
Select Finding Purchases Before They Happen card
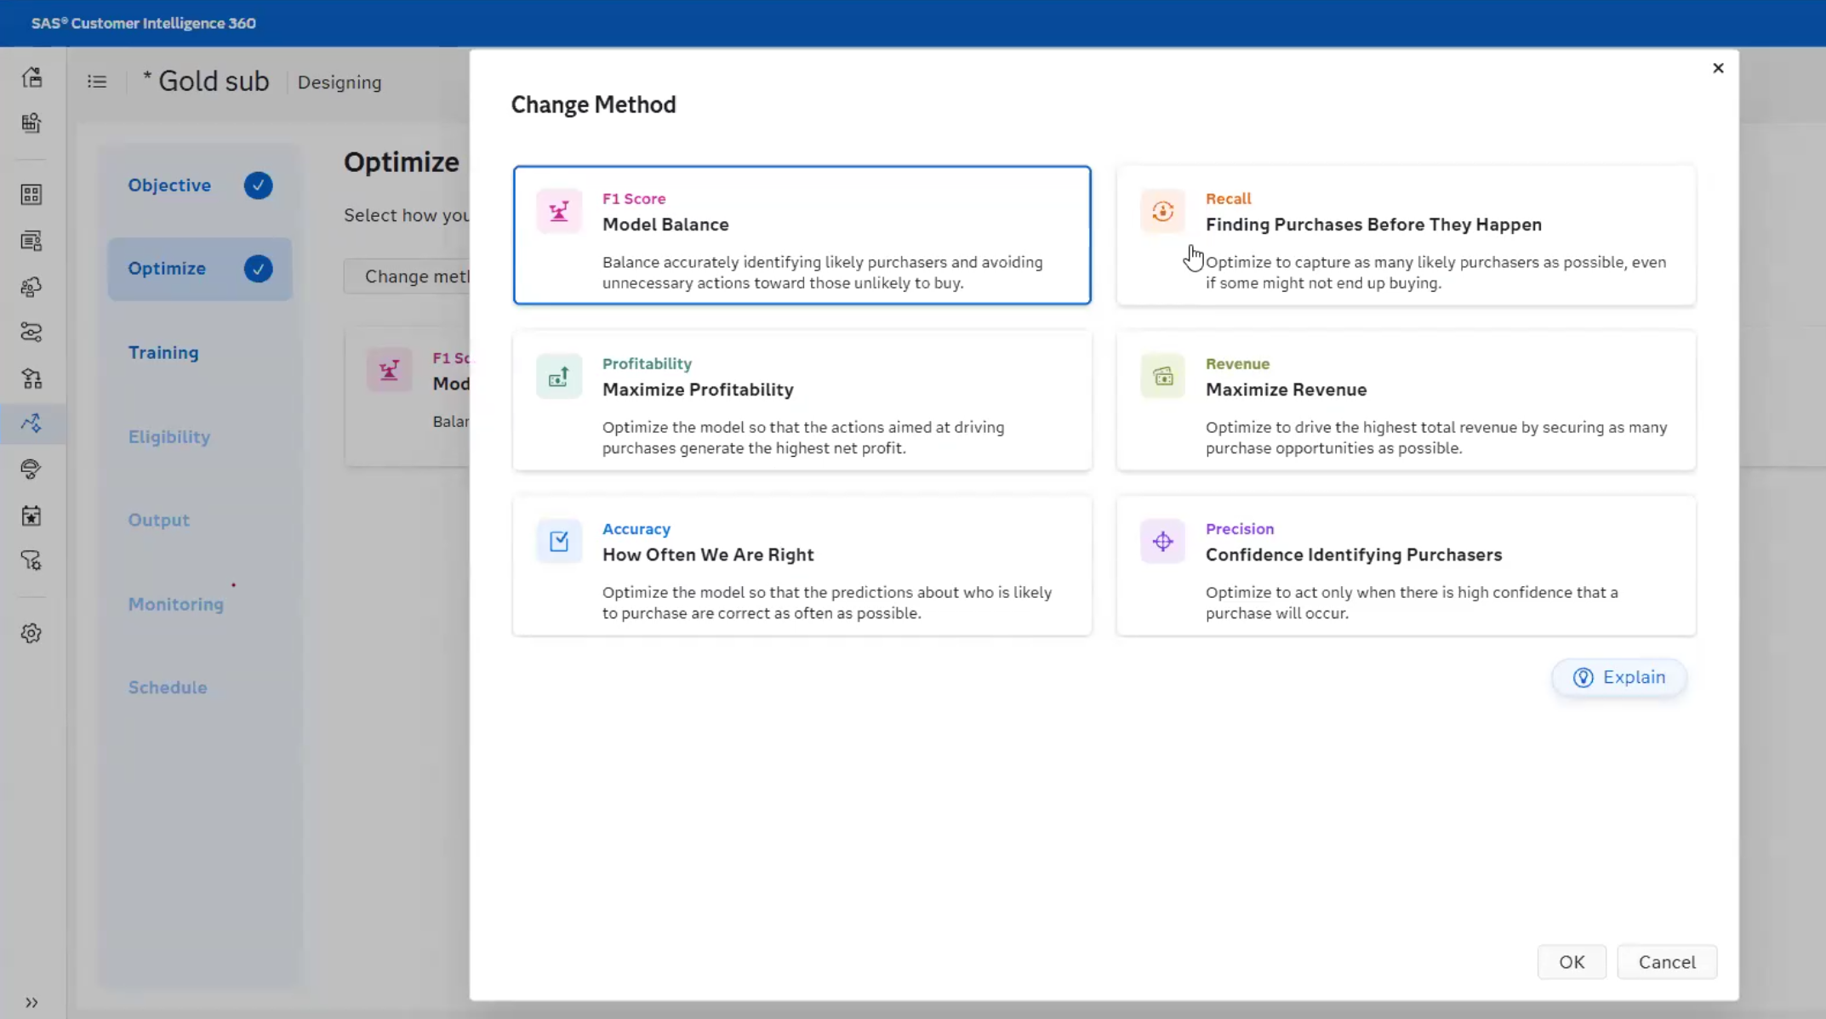1406,235
